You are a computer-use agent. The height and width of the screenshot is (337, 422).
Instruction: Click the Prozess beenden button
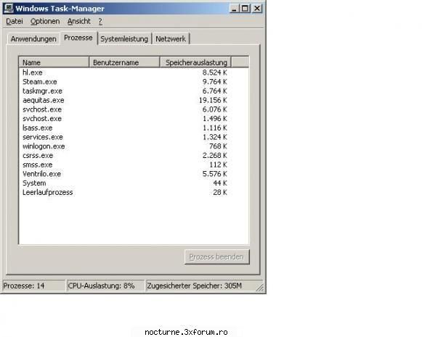(x=216, y=257)
